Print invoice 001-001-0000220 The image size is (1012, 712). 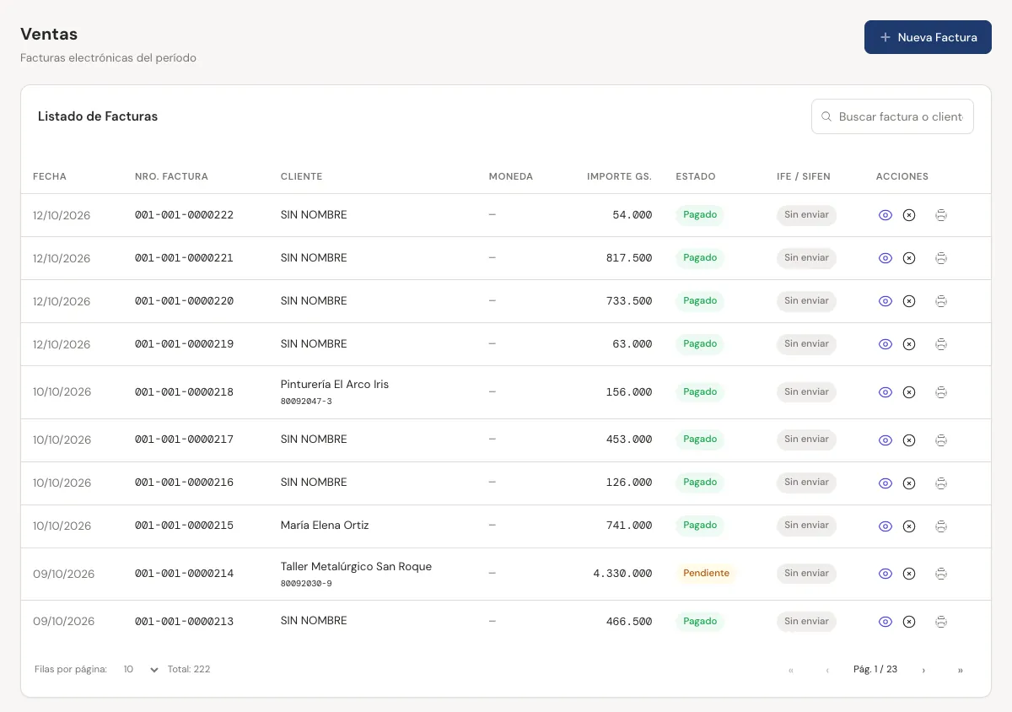pyautogui.click(x=941, y=301)
